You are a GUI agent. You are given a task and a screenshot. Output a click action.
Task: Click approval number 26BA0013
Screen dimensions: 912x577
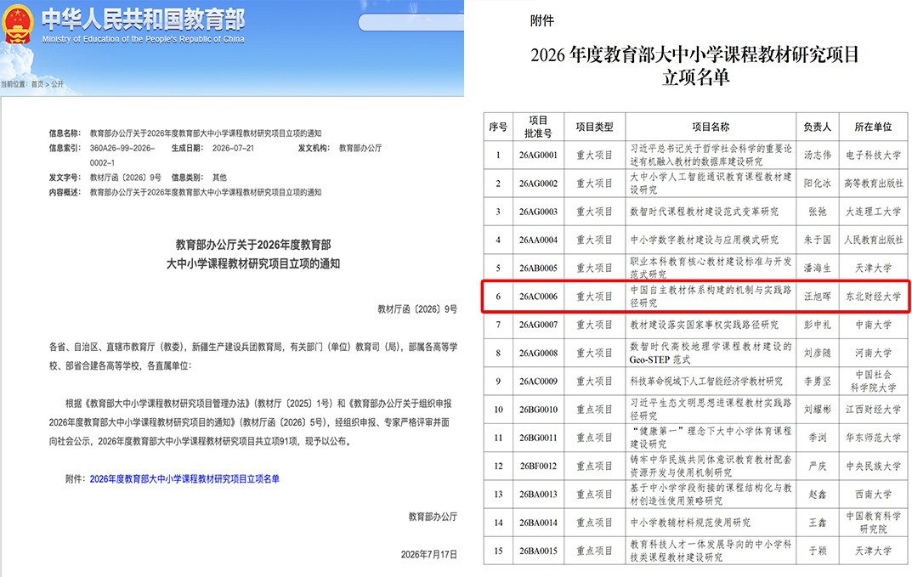(538, 495)
